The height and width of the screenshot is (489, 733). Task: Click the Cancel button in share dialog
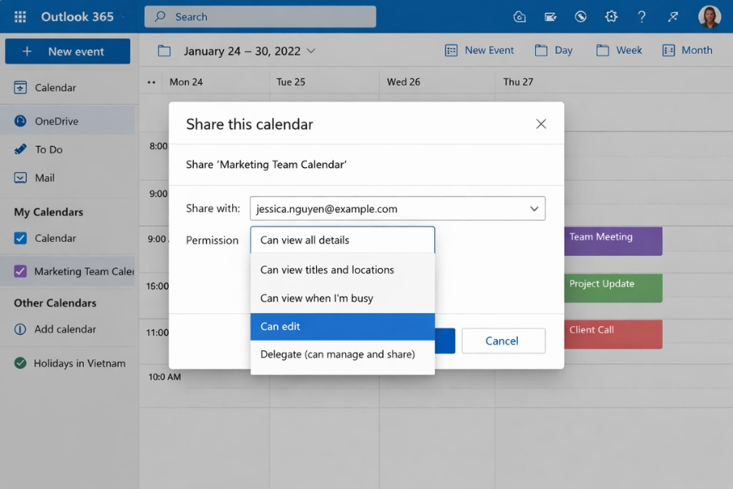click(x=503, y=341)
